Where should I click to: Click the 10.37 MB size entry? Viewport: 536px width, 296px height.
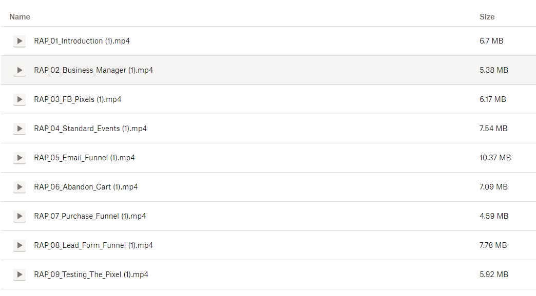(495, 158)
